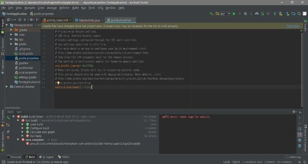Click the Search Everywhere magnifier icon
Image resolution: width=308 pixels, height=164 pixels.
pos(299,14)
